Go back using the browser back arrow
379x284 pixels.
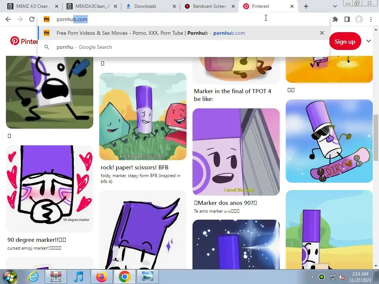[8, 19]
